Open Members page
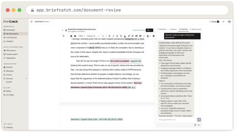This screenshot has width=236, height=132. [x=15, y=71]
